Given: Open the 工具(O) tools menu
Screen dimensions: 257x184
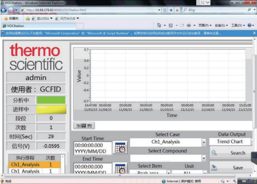Looking at the screenshot, I should pos(238,25).
